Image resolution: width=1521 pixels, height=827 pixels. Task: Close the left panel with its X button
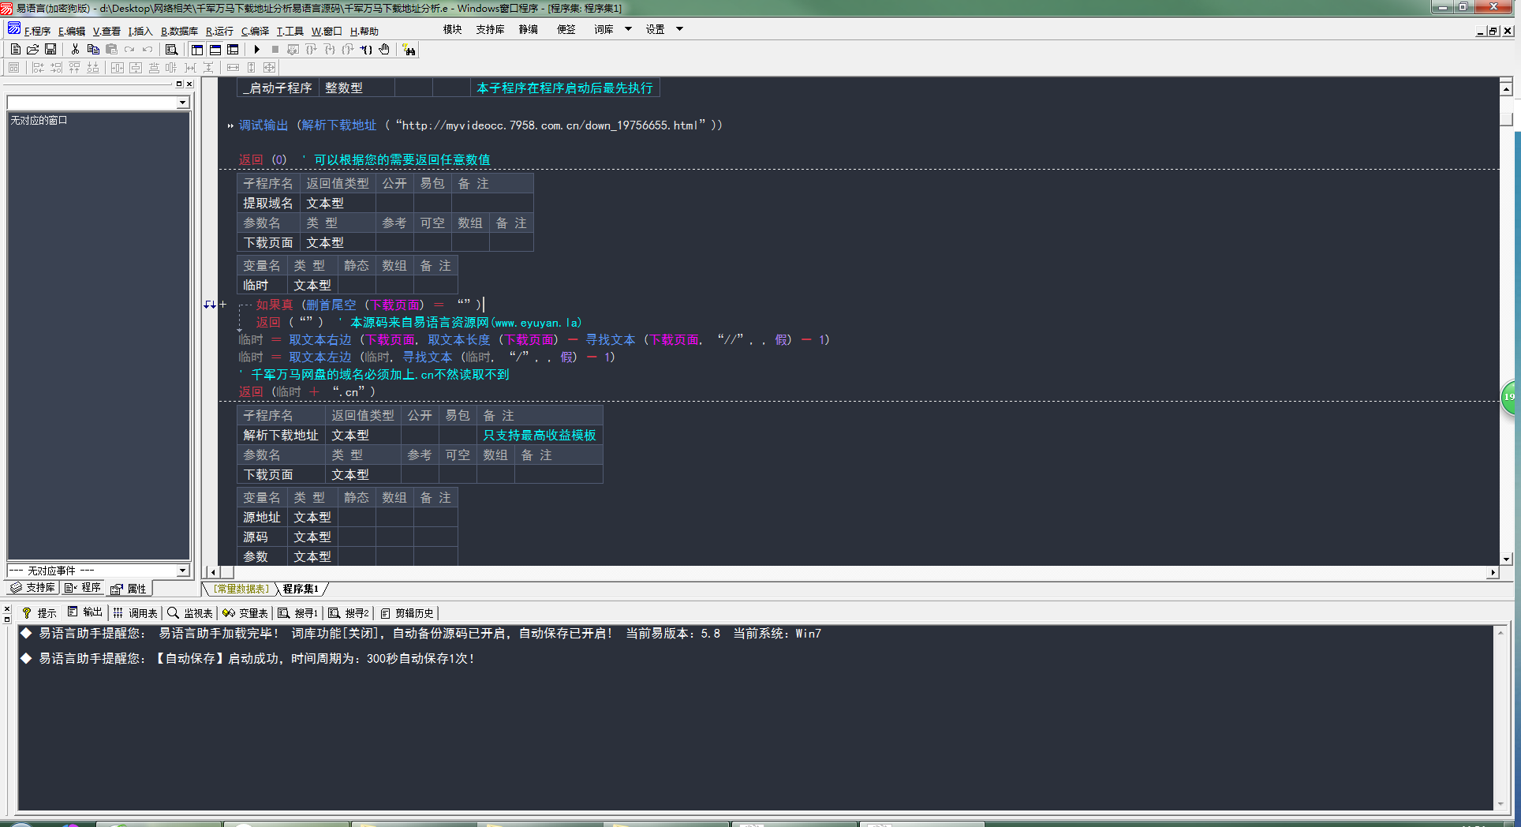tap(189, 84)
